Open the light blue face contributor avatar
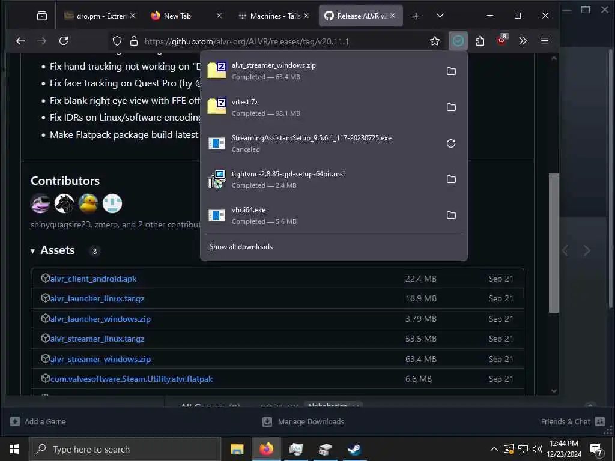The height and width of the screenshot is (461, 615). [x=112, y=203]
